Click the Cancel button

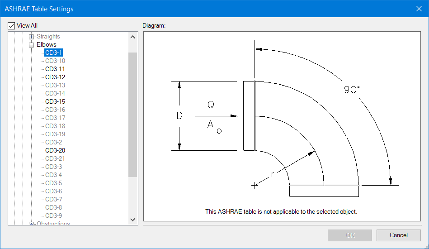(x=398, y=235)
